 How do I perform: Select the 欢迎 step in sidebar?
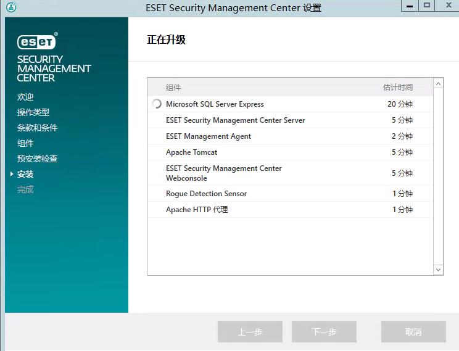click(x=25, y=97)
